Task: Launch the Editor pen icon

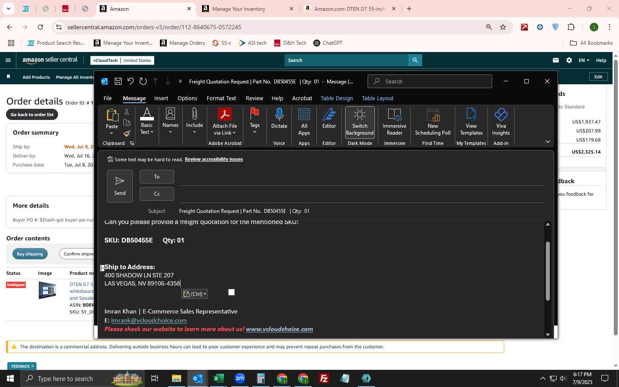Action: tap(329, 119)
